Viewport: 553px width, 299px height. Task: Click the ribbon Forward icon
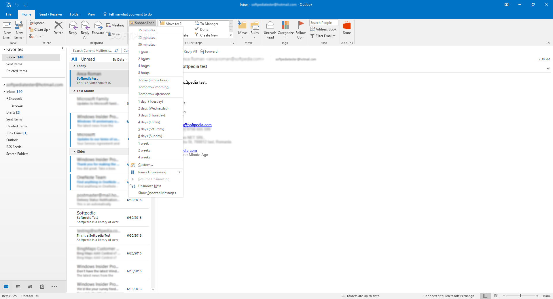[x=98, y=25]
